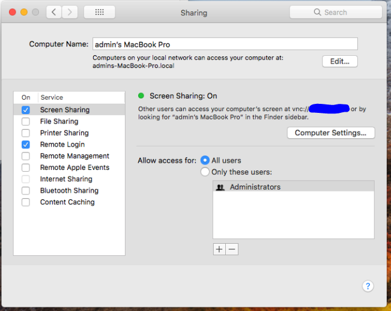Click the Edit... button

coord(340,61)
